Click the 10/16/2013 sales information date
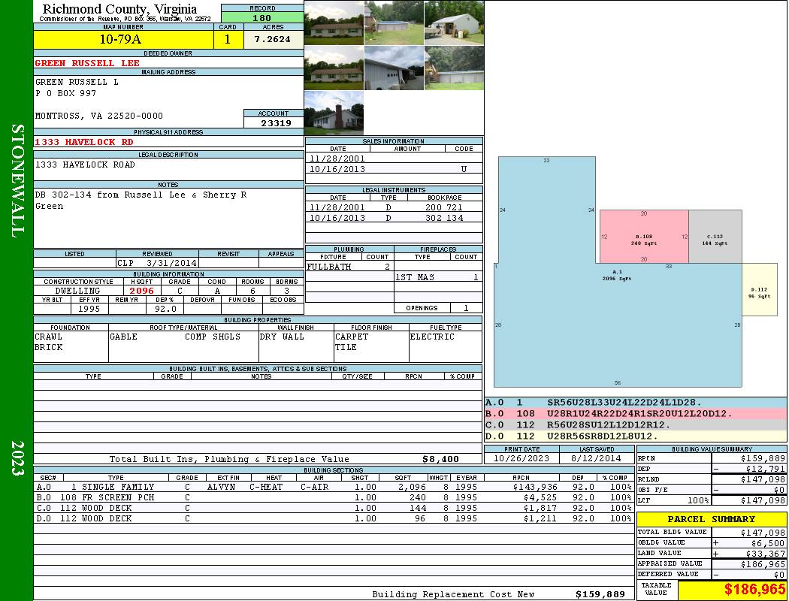 coord(337,169)
